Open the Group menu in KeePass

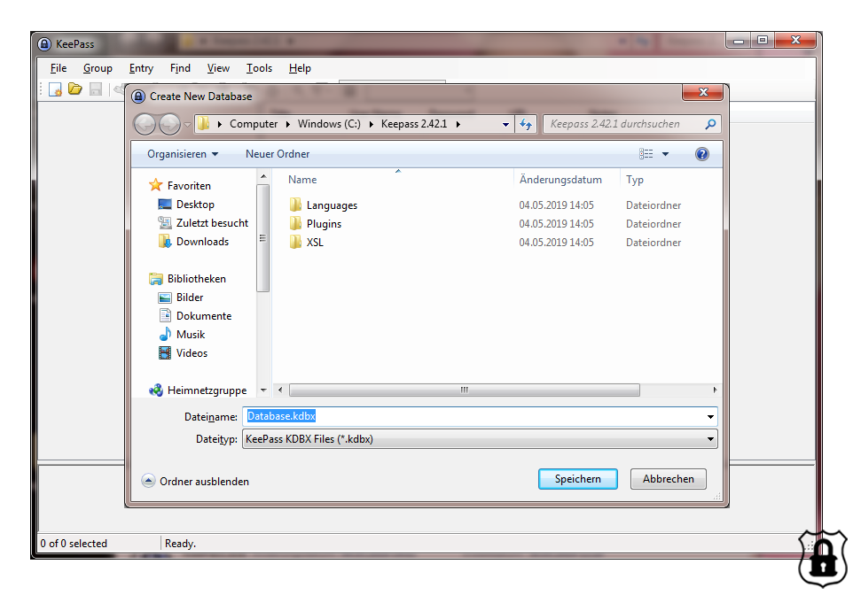pyautogui.click(x=98, y=68)
